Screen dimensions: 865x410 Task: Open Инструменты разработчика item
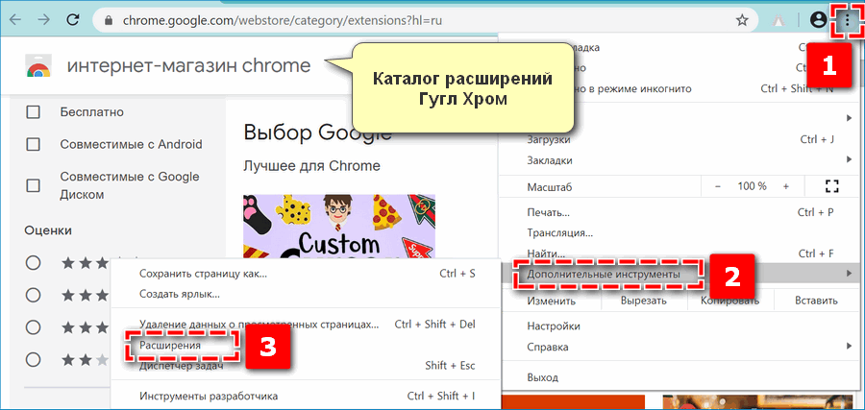pyautogui.click(x=307, y=396)
